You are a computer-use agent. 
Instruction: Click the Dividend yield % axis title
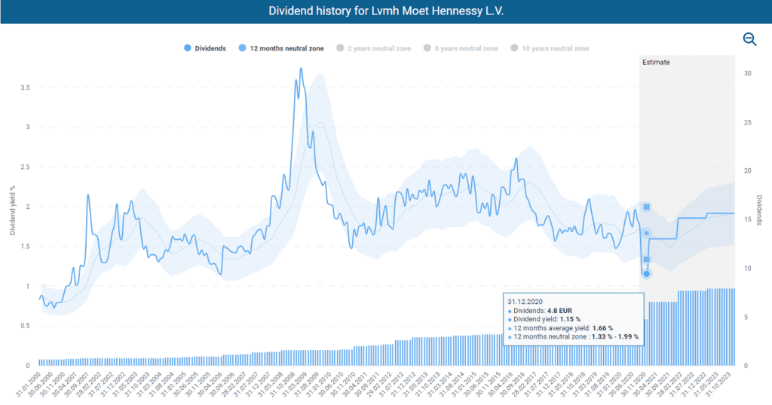[12, 210]
